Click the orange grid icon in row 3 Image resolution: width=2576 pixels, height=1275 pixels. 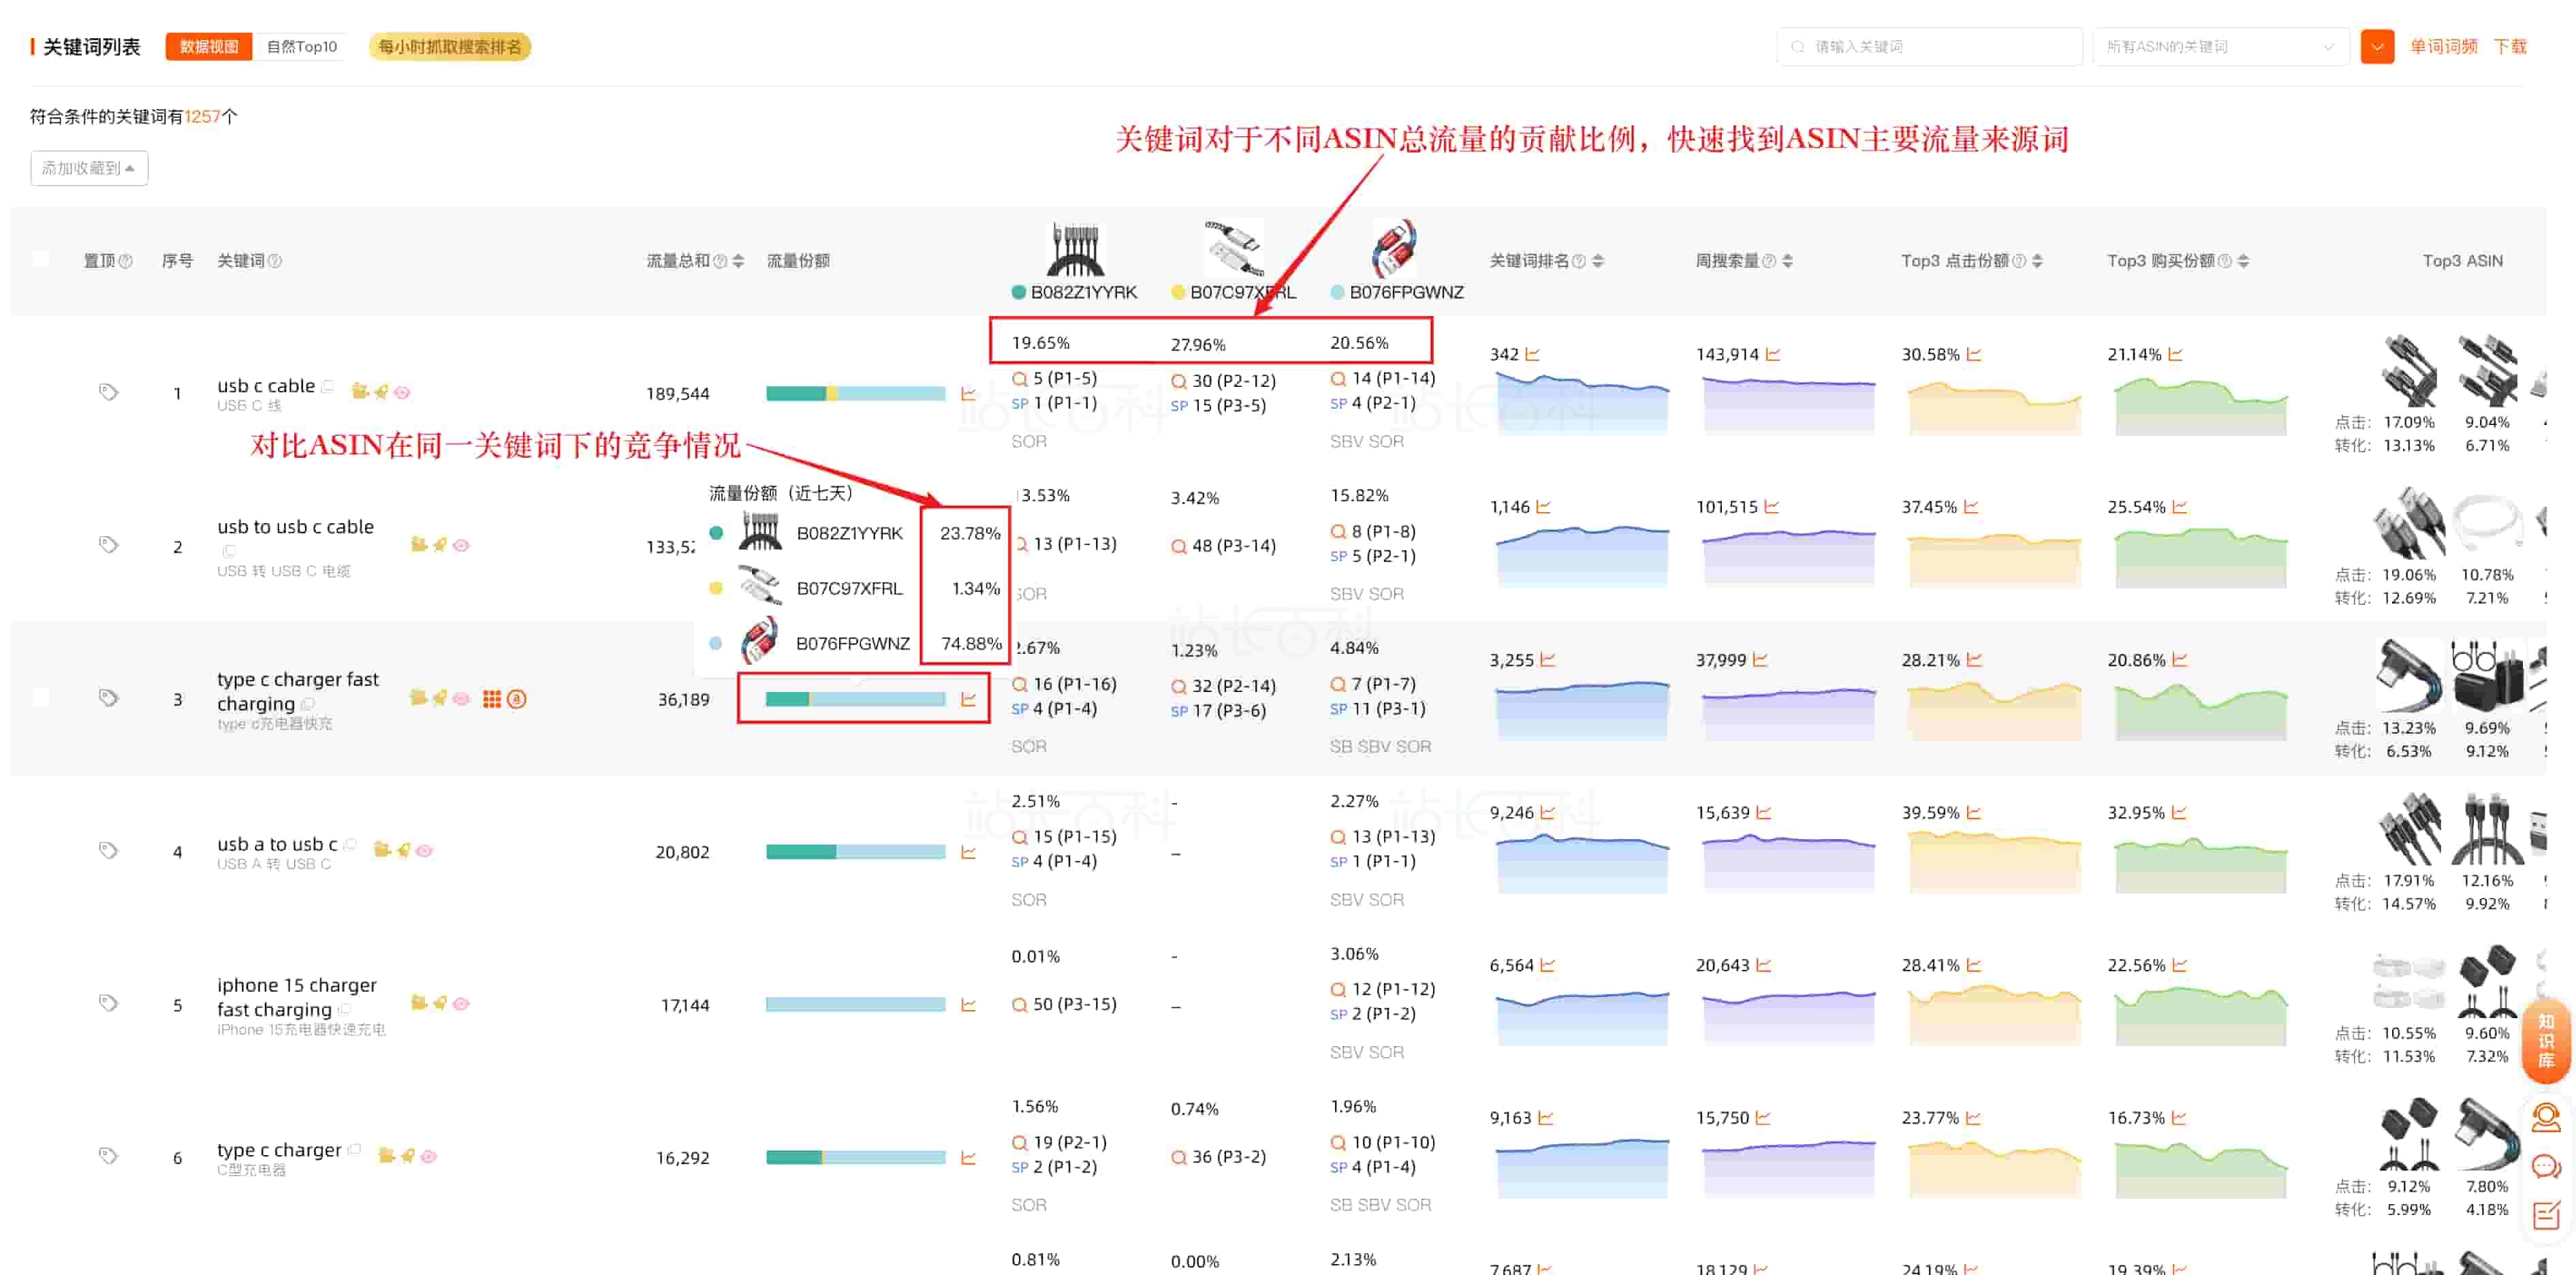tap(491, 699)
